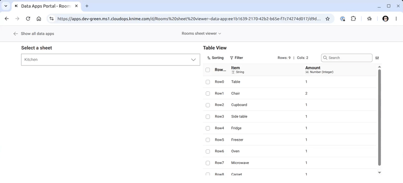
Task: Check the Row6 Oven checkbox
Action: 207,152
